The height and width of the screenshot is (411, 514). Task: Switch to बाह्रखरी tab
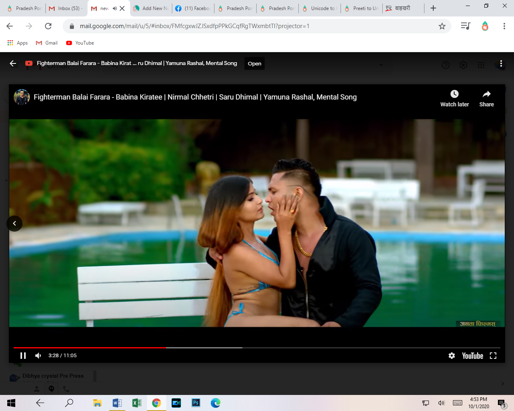tap(402, 8)
